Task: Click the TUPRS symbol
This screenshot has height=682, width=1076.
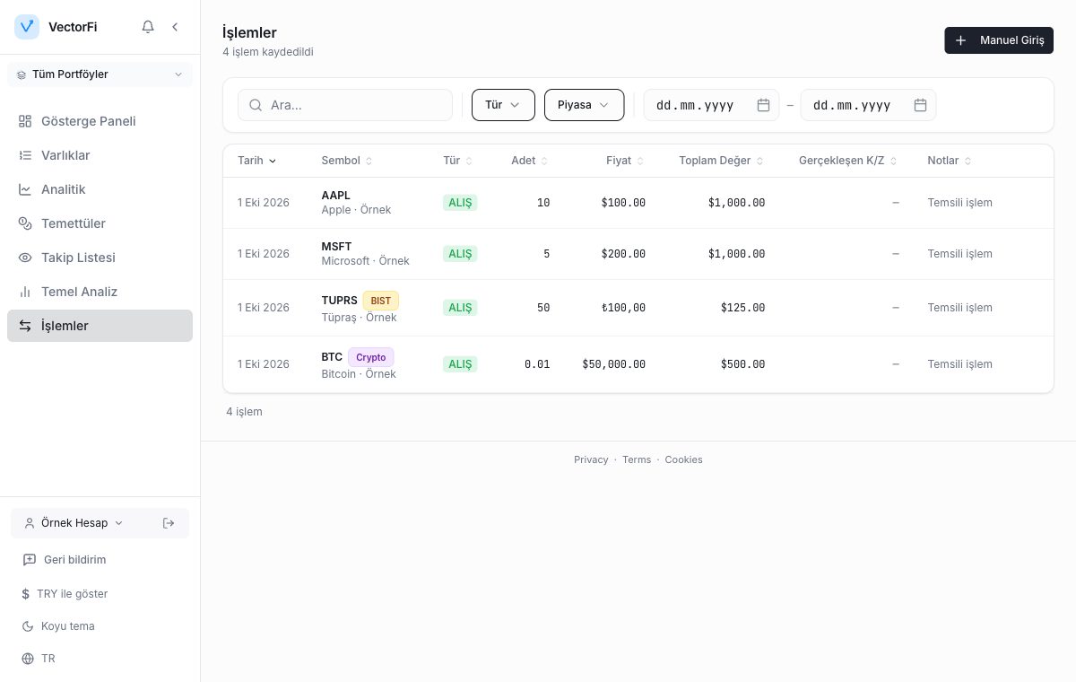Action: click(x=339, y=301)
